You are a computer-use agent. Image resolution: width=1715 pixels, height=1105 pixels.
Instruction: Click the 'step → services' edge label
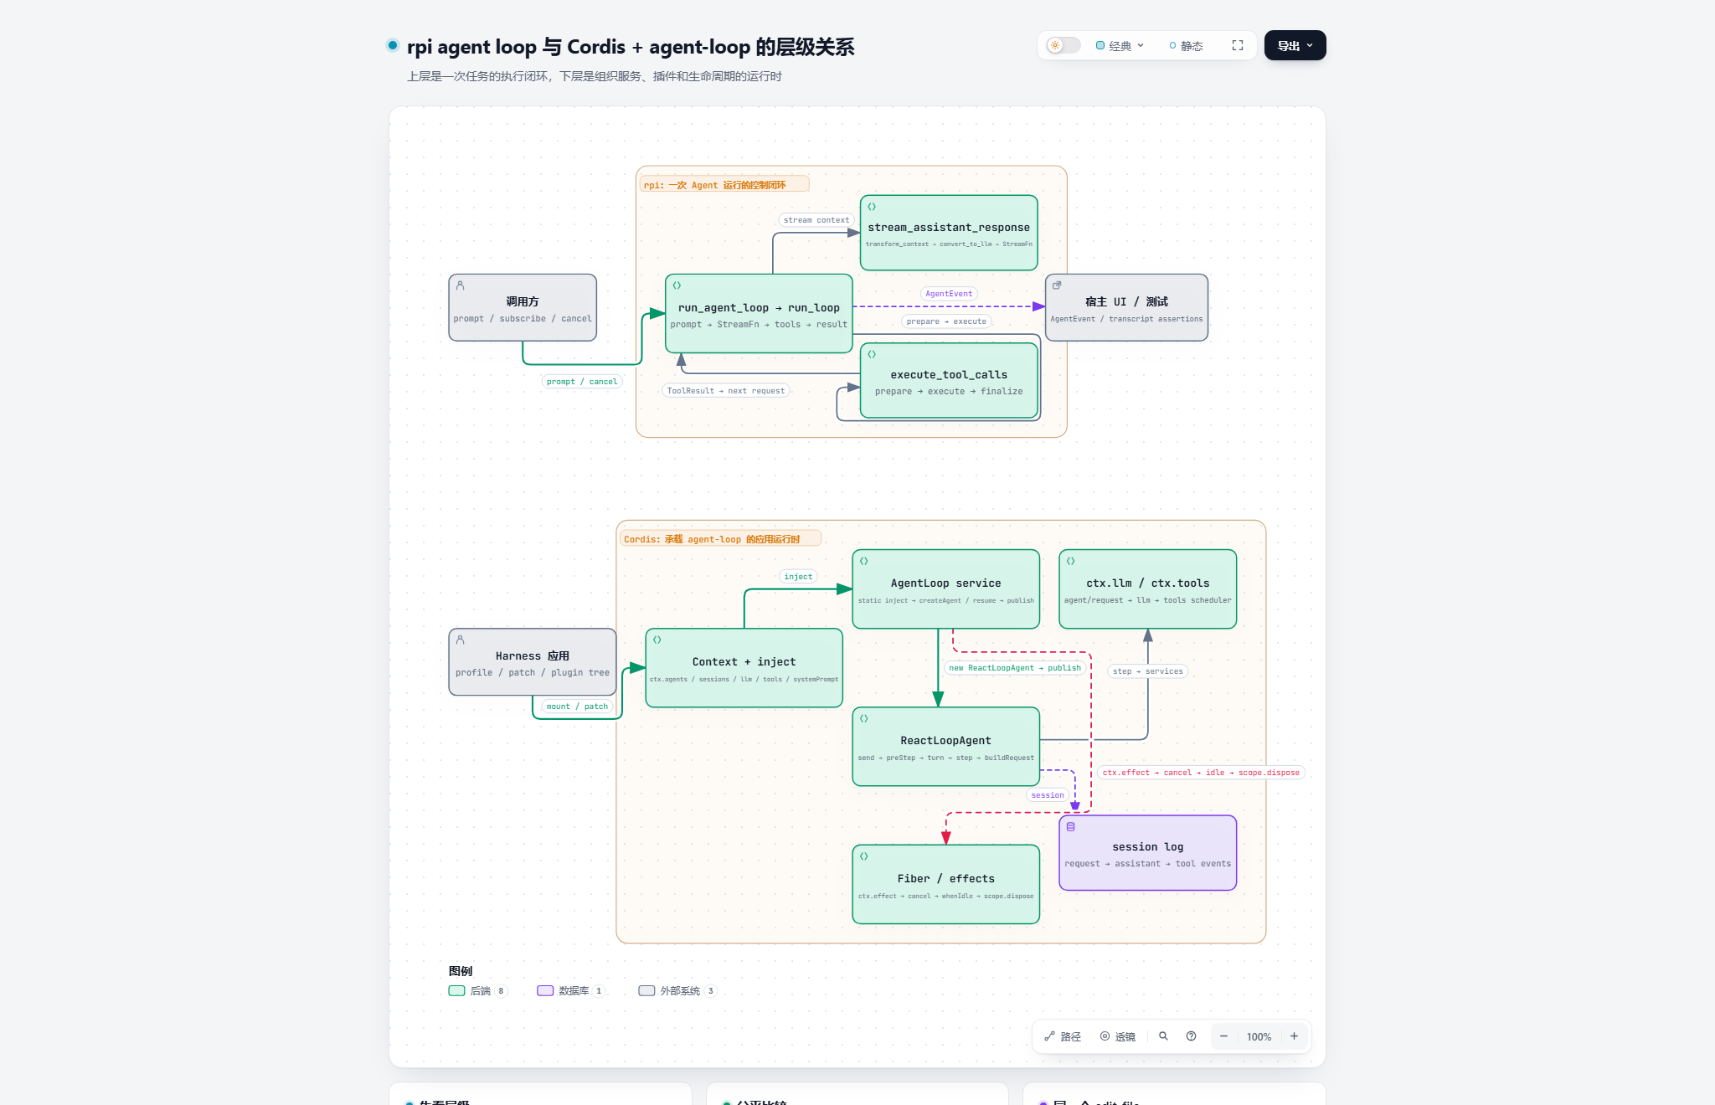tap(1148, 671)
